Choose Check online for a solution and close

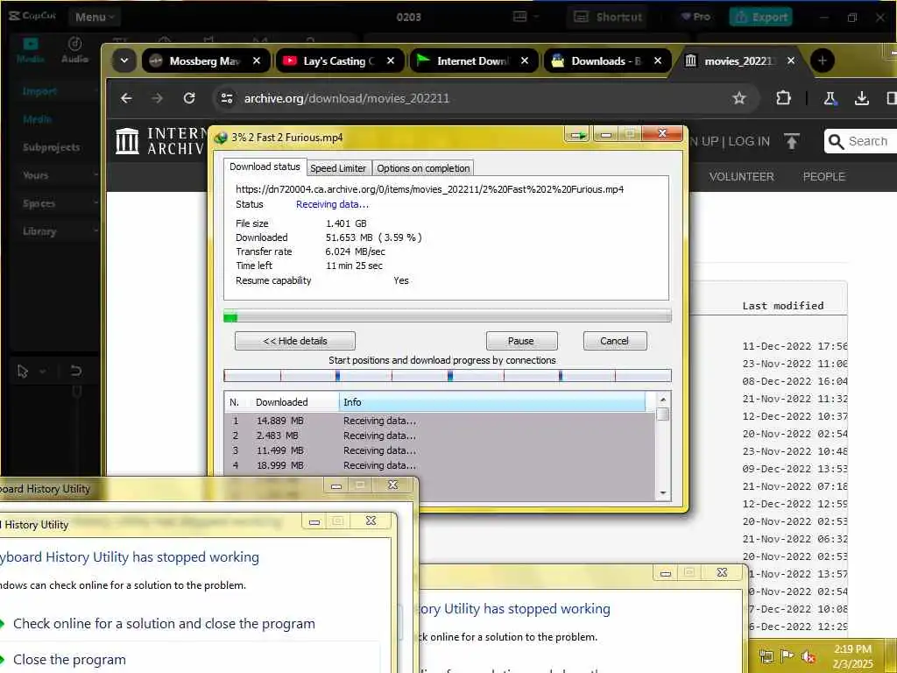click(x=164, y=623)
